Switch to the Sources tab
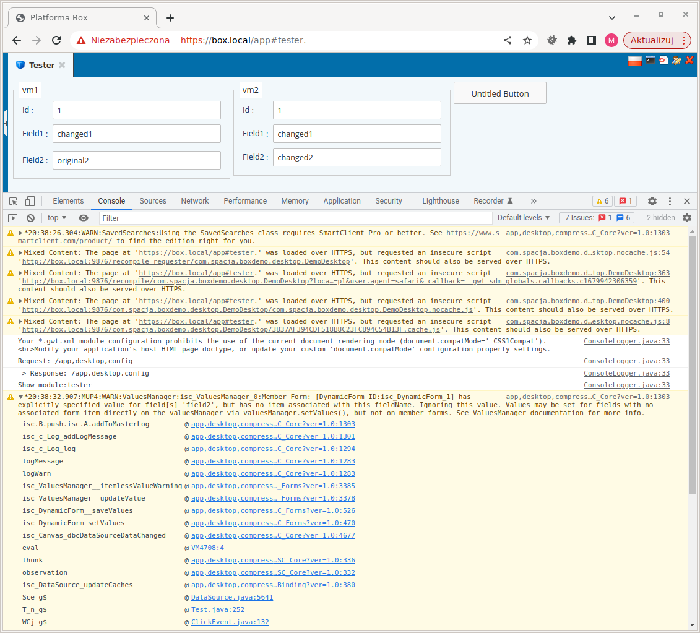This screenshot has height=633, width=700. [153, 201]
